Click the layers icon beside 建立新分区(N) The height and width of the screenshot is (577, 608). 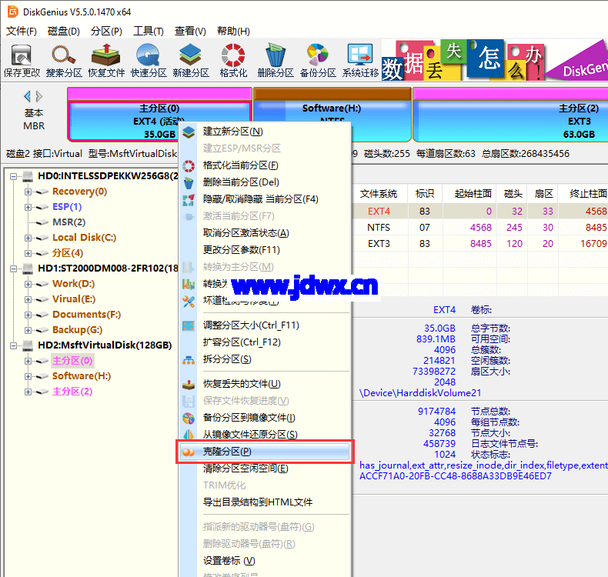pos(189,132)
